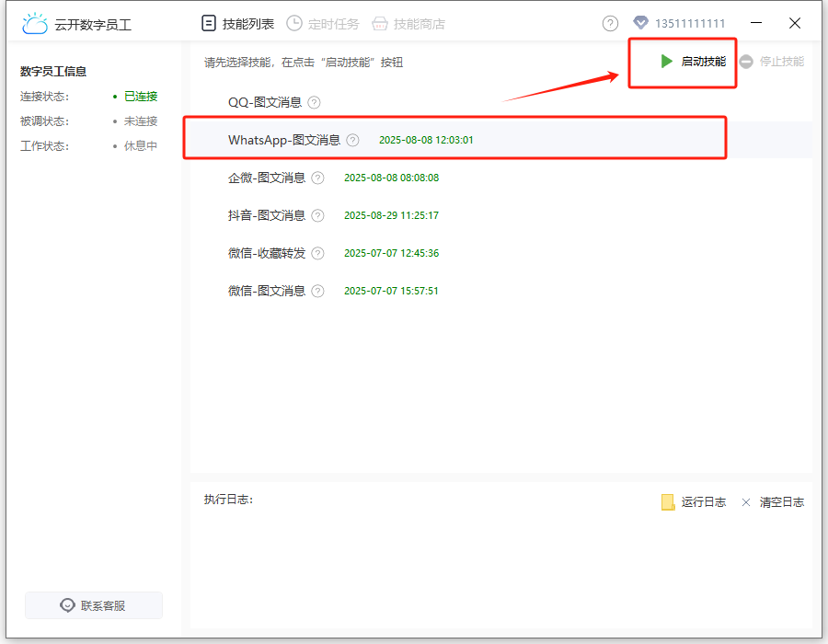Switch to the 定时任务 tab
Viewport: 828px width, 644px height.
click(323, 24)
